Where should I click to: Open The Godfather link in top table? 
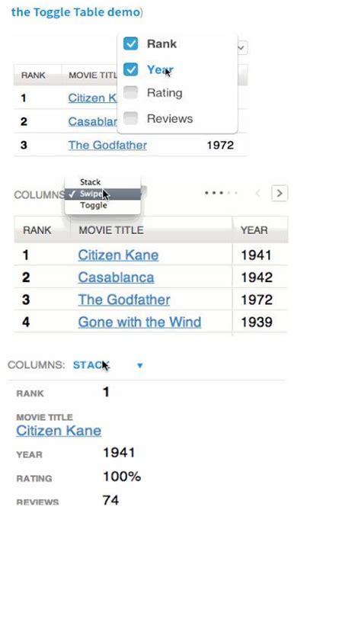(107, 145)
